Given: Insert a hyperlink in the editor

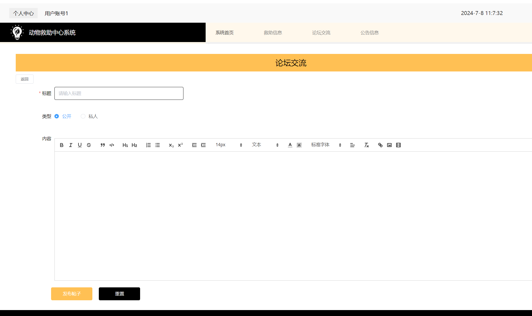Looking at the screenshot, I should pos(380,145).
